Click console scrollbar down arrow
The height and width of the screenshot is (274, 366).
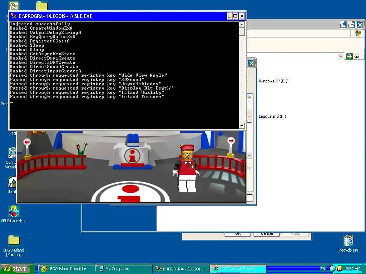242,126
